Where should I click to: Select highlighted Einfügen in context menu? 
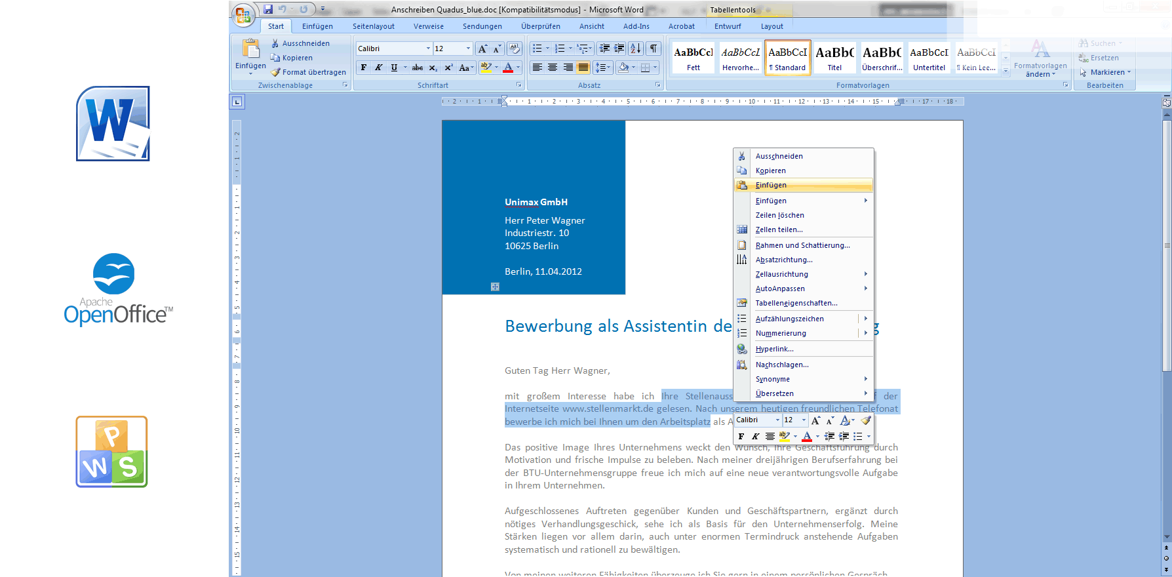(804, 185)
